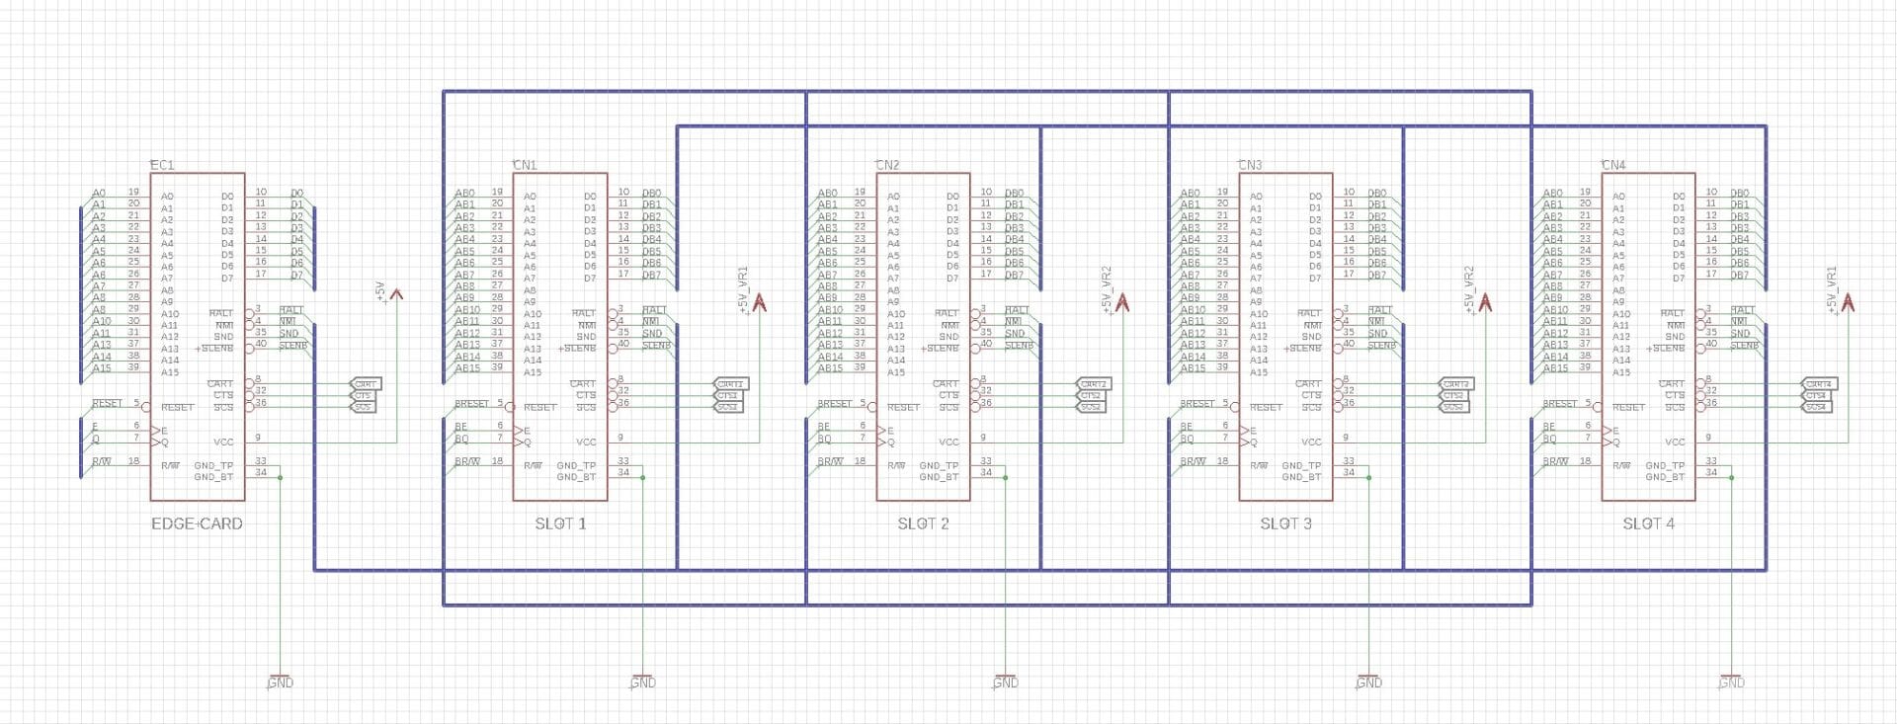Image resolution: width=1897 pixels, height=724 pixels.
Task: Select the +5V_VR1 supply symbol beside SLOT 4
Action: tap(1848, 302)
